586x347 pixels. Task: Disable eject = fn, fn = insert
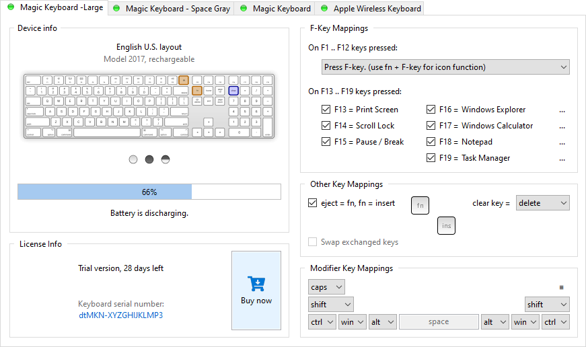(312, 203)
